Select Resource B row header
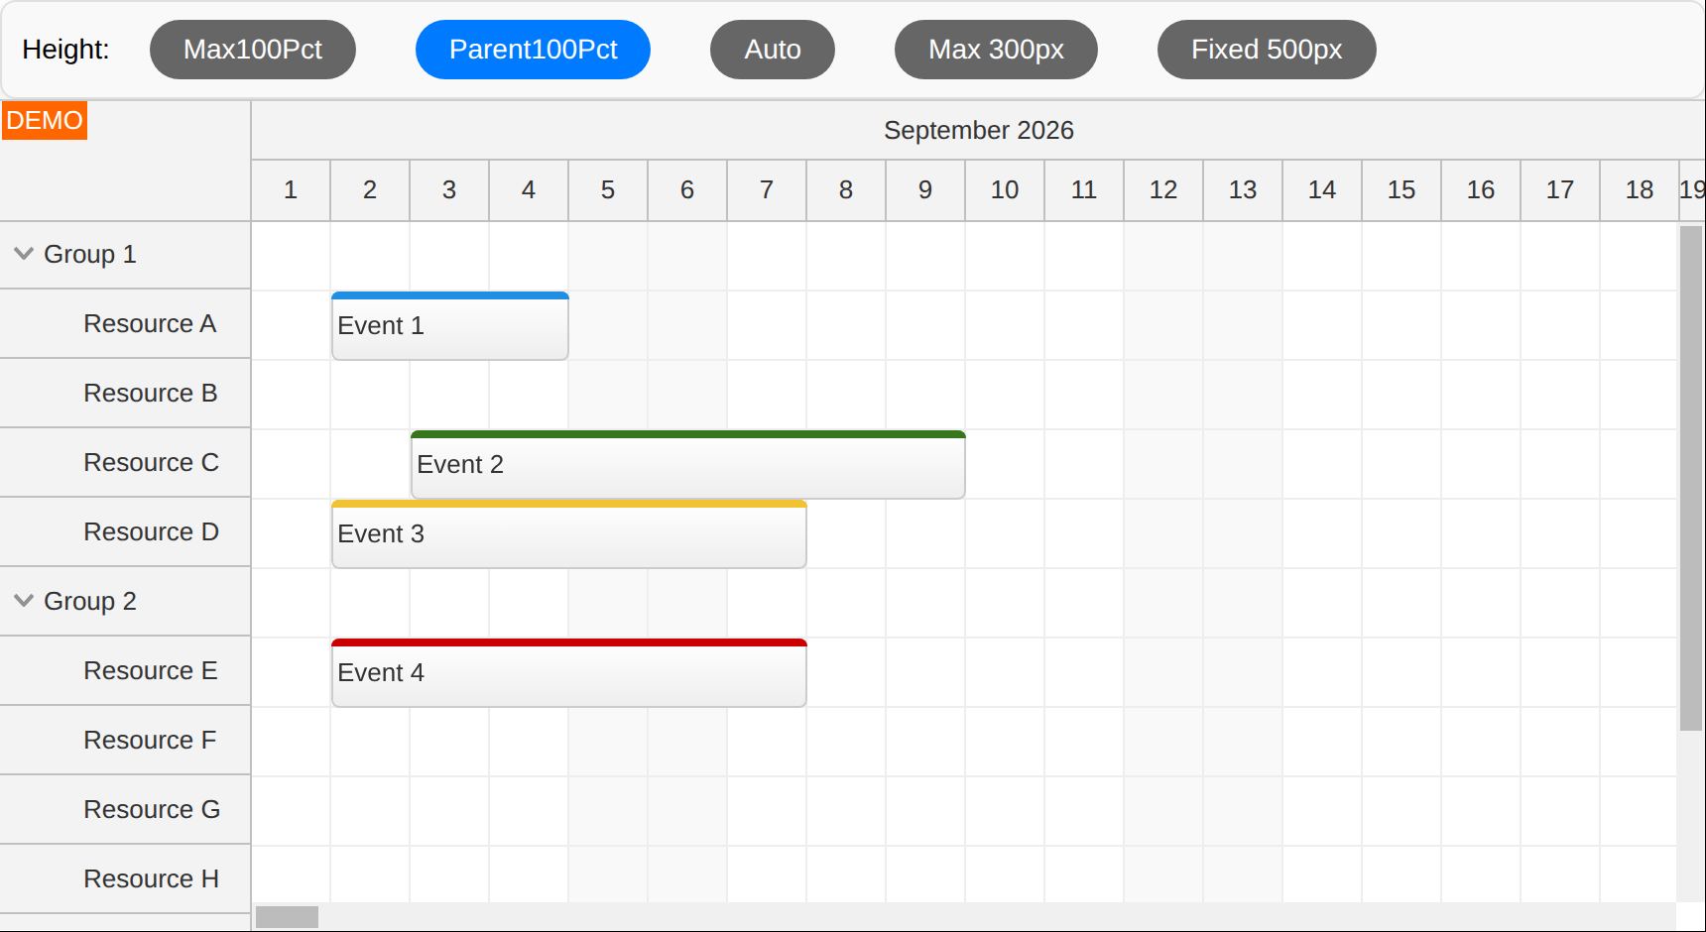The width and height of the screenshot is (1706, 932). click(125, 394)
